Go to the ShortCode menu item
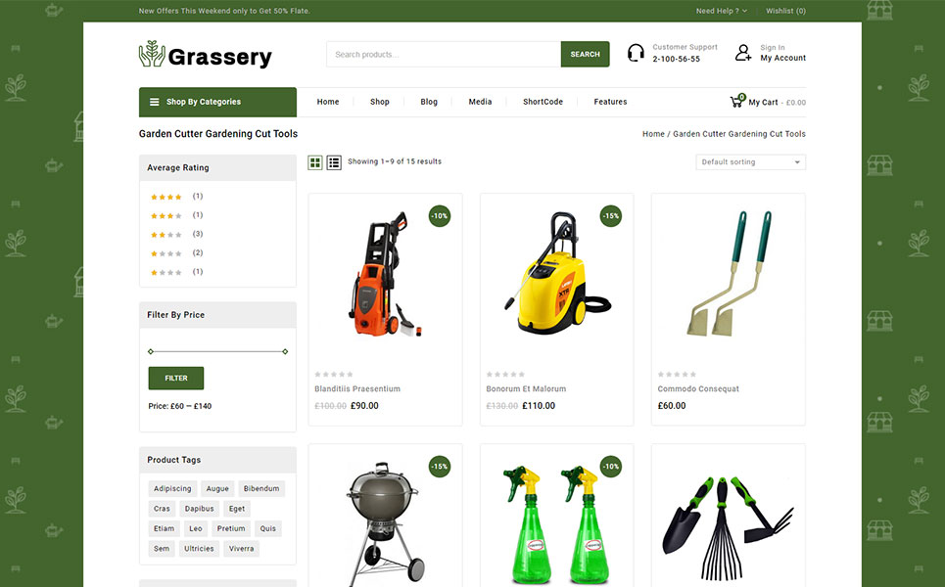Viewport: 945px width, 587px height. coord(543,102)
